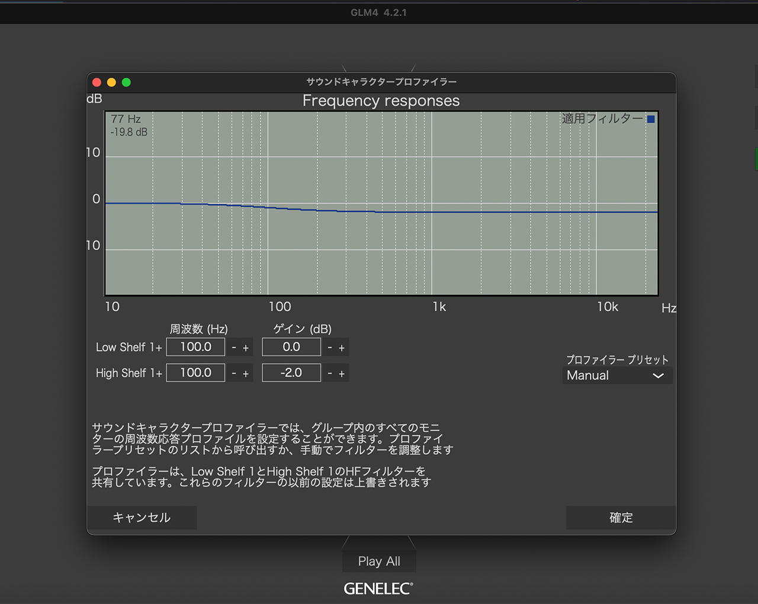The height and width of the screenshot is (604, 758).
Task: Toggle the 適用フィルター blue legend marker
Action: tap(651, 118)
